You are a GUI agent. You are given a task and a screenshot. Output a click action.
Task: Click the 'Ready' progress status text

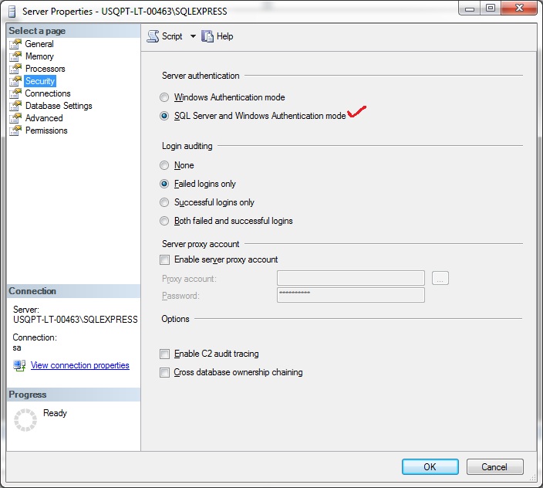(x=55, y=413)
